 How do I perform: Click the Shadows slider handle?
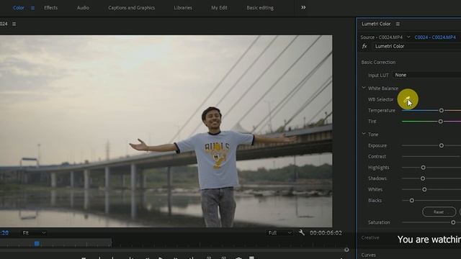(423, 178)
